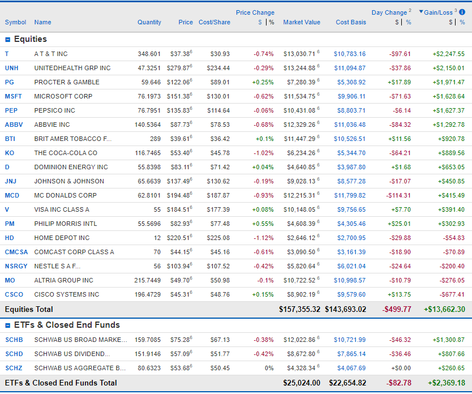Sort by the Price column header

(186, 22)
